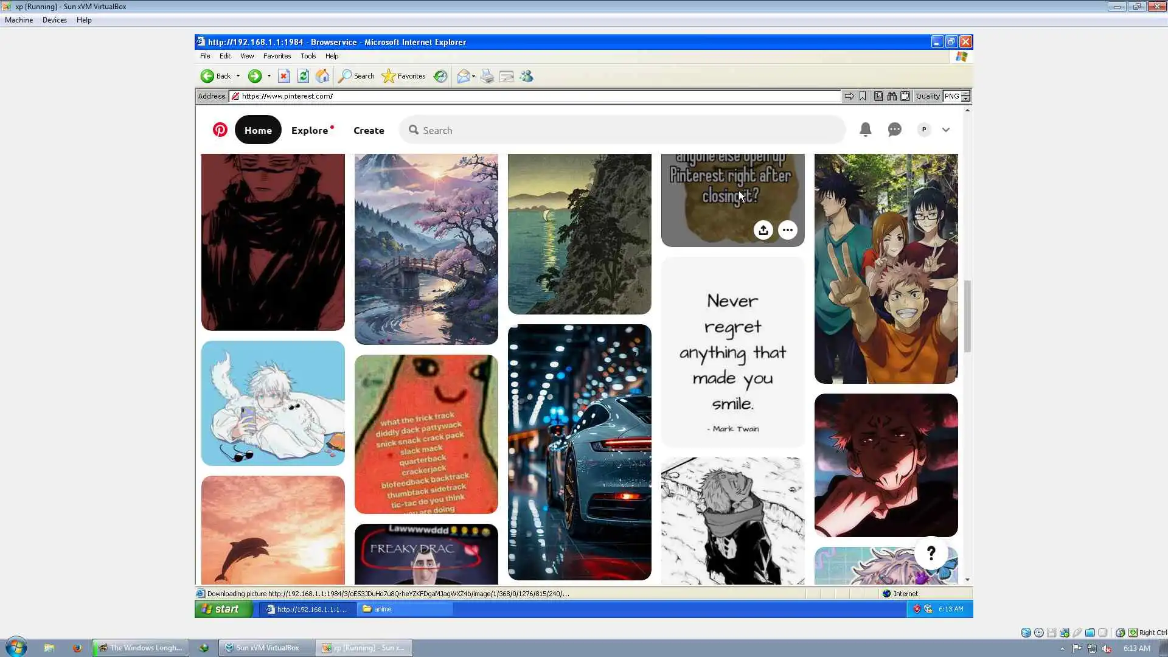This screenshot has width=1168, height=657.
Task: Expand Pinterest accounts chevron dropdown
Action: click(x=945, y=130)
